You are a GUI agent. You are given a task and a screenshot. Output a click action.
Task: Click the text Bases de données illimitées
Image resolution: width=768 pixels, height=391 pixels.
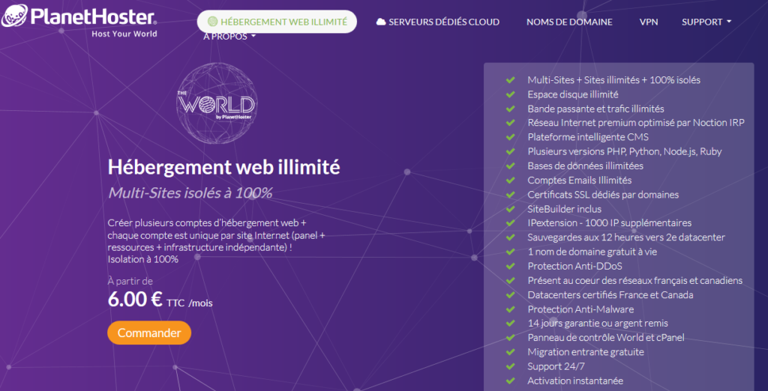coord(585,166)
